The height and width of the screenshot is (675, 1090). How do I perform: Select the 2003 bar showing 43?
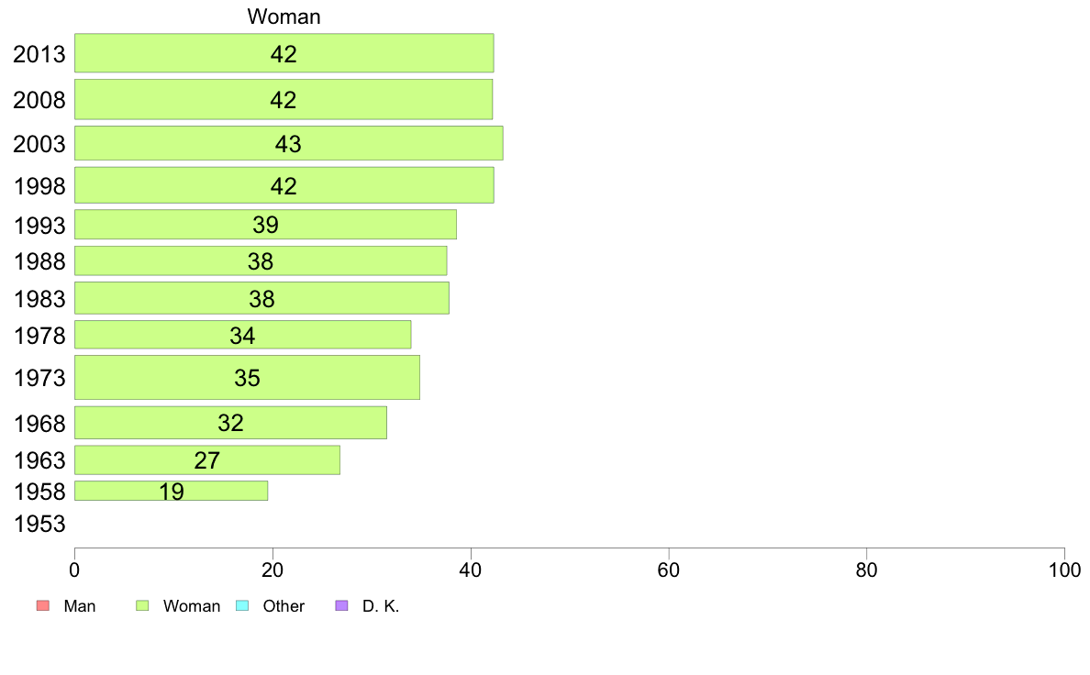[288, 143]
